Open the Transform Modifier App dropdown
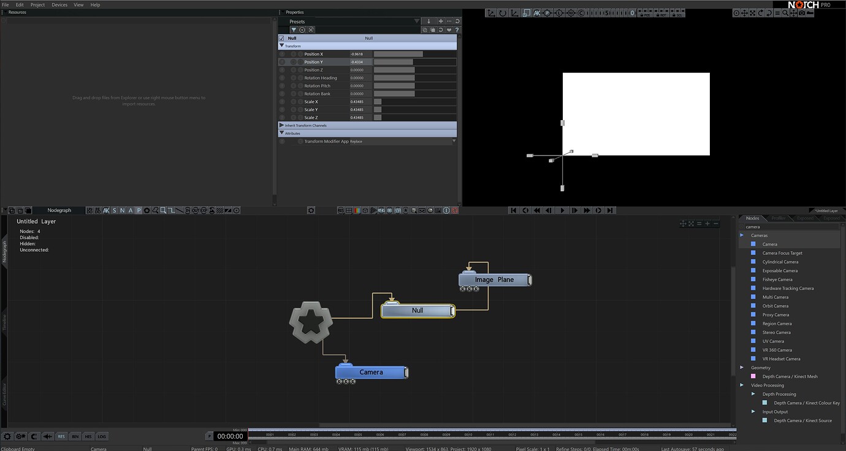Screen dimensions: 846x451 tap(454, 141)
